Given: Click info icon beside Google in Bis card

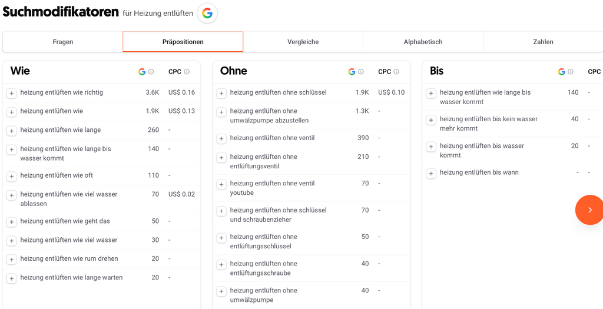Looking at the screenshot, I should 571,71.
